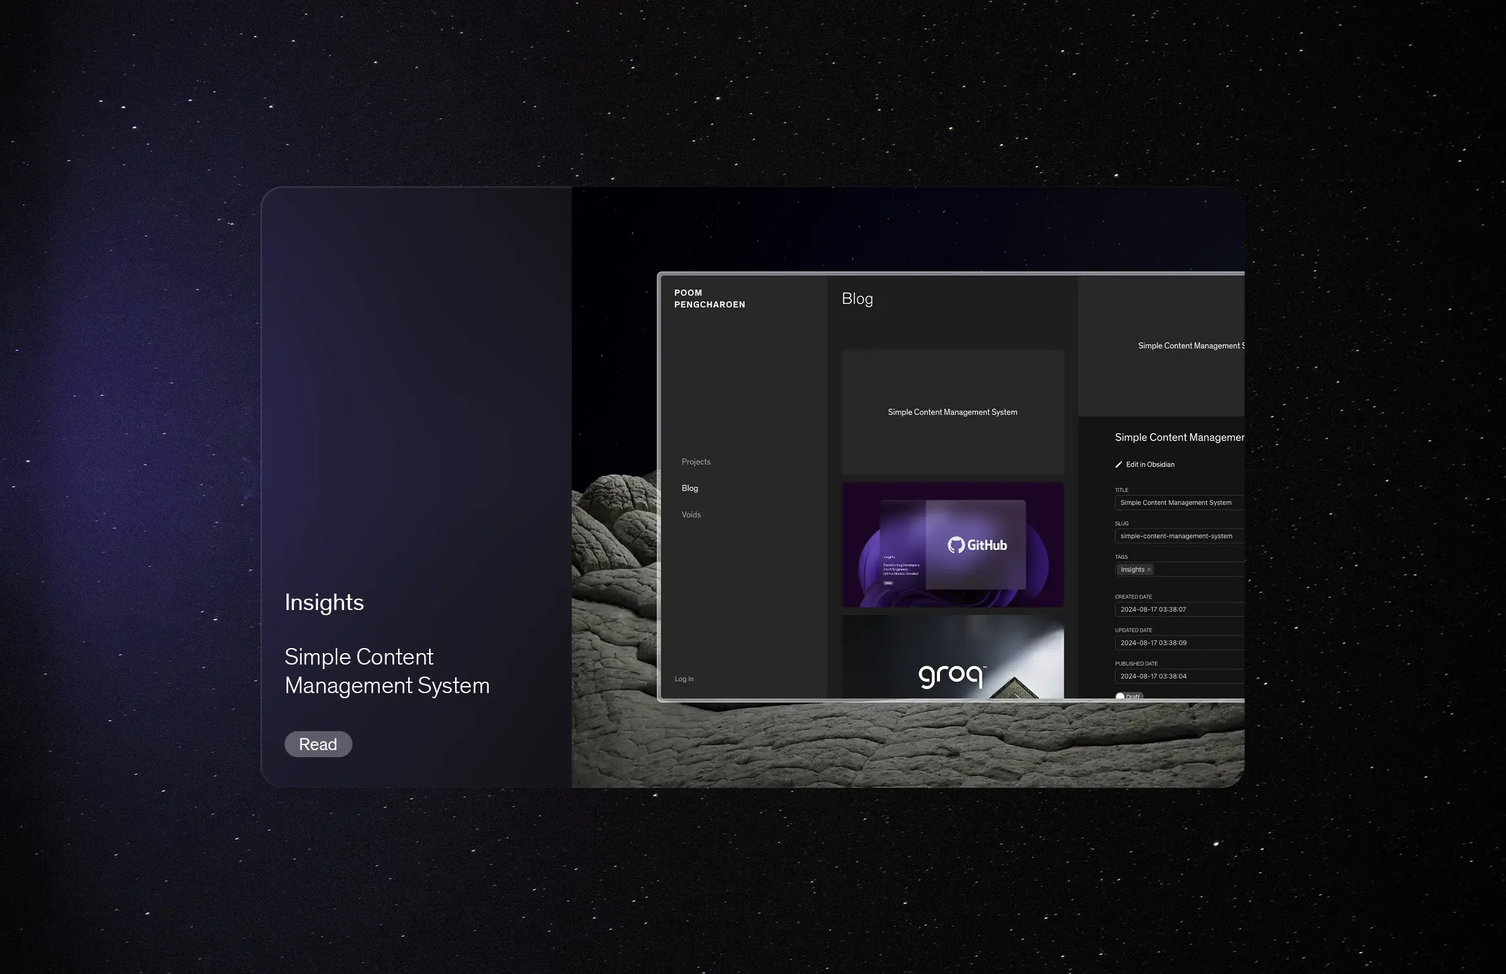Open the GitHub Models blog post card
Image resolution: width=1506 pixels, height=974 pixels.
(951, 543)
